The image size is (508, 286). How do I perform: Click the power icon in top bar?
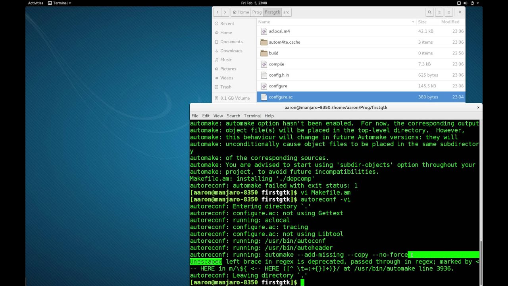[472, 3]
